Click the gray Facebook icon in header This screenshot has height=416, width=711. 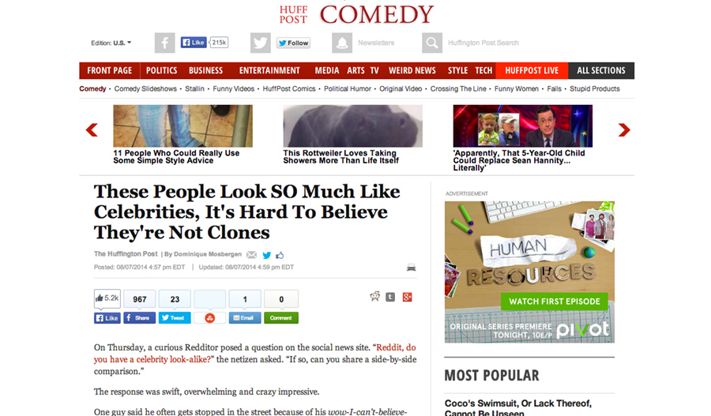click(x=164, y=43)
